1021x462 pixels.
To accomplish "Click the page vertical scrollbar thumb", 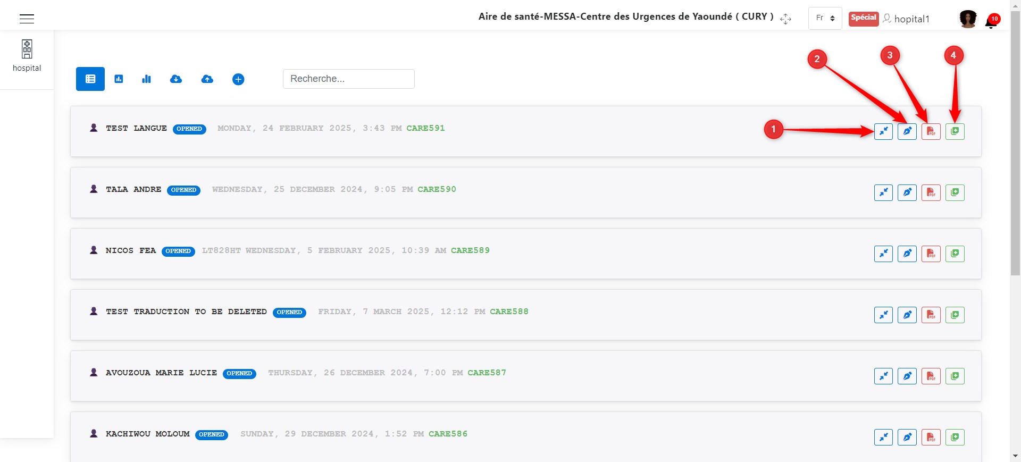I will (x=1015, y=142).
